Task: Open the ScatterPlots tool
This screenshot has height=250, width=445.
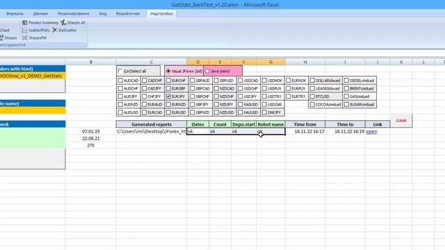Action: coord(35,30)
